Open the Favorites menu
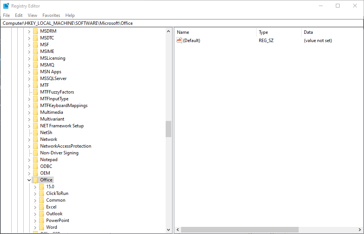This screenshot has height=234, width=364. point(51,15)
